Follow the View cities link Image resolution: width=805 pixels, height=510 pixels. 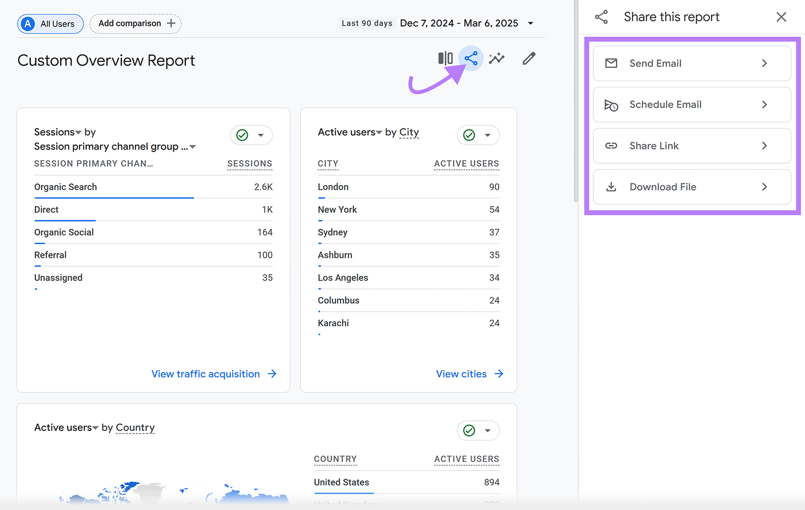point(461,374)
